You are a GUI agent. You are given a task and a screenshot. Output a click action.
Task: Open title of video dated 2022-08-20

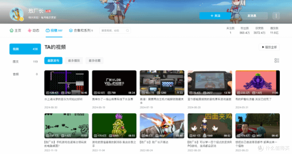210,144
